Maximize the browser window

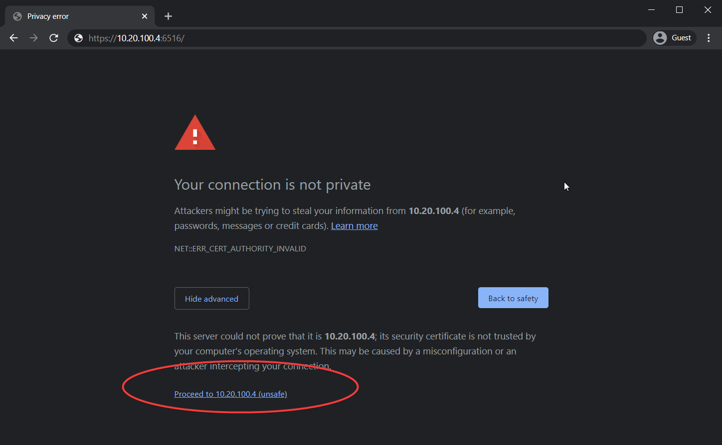[x=679, y=10]
